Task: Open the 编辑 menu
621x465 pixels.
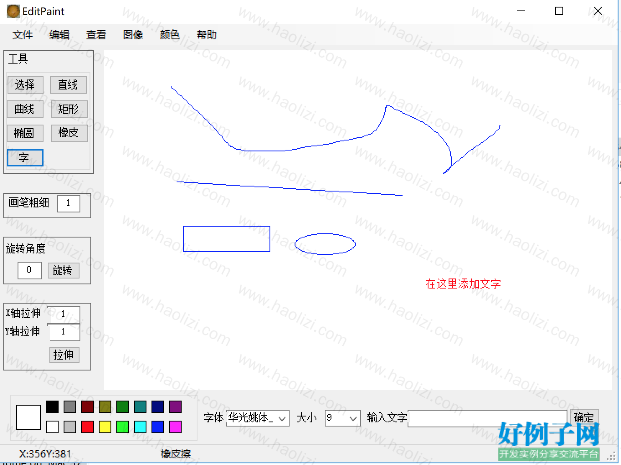Action: [x=59, y=35]
